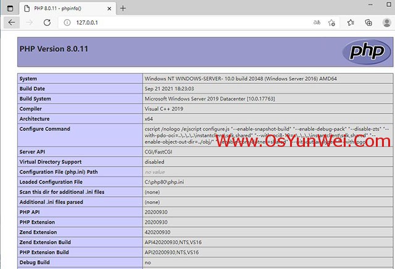The image size is (395, 269).
Task: Click the Windows NT WINDOWS-SERVER system value
Action: click(241, 78)
